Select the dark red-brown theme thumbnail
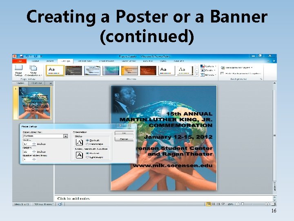 point(148,70)
